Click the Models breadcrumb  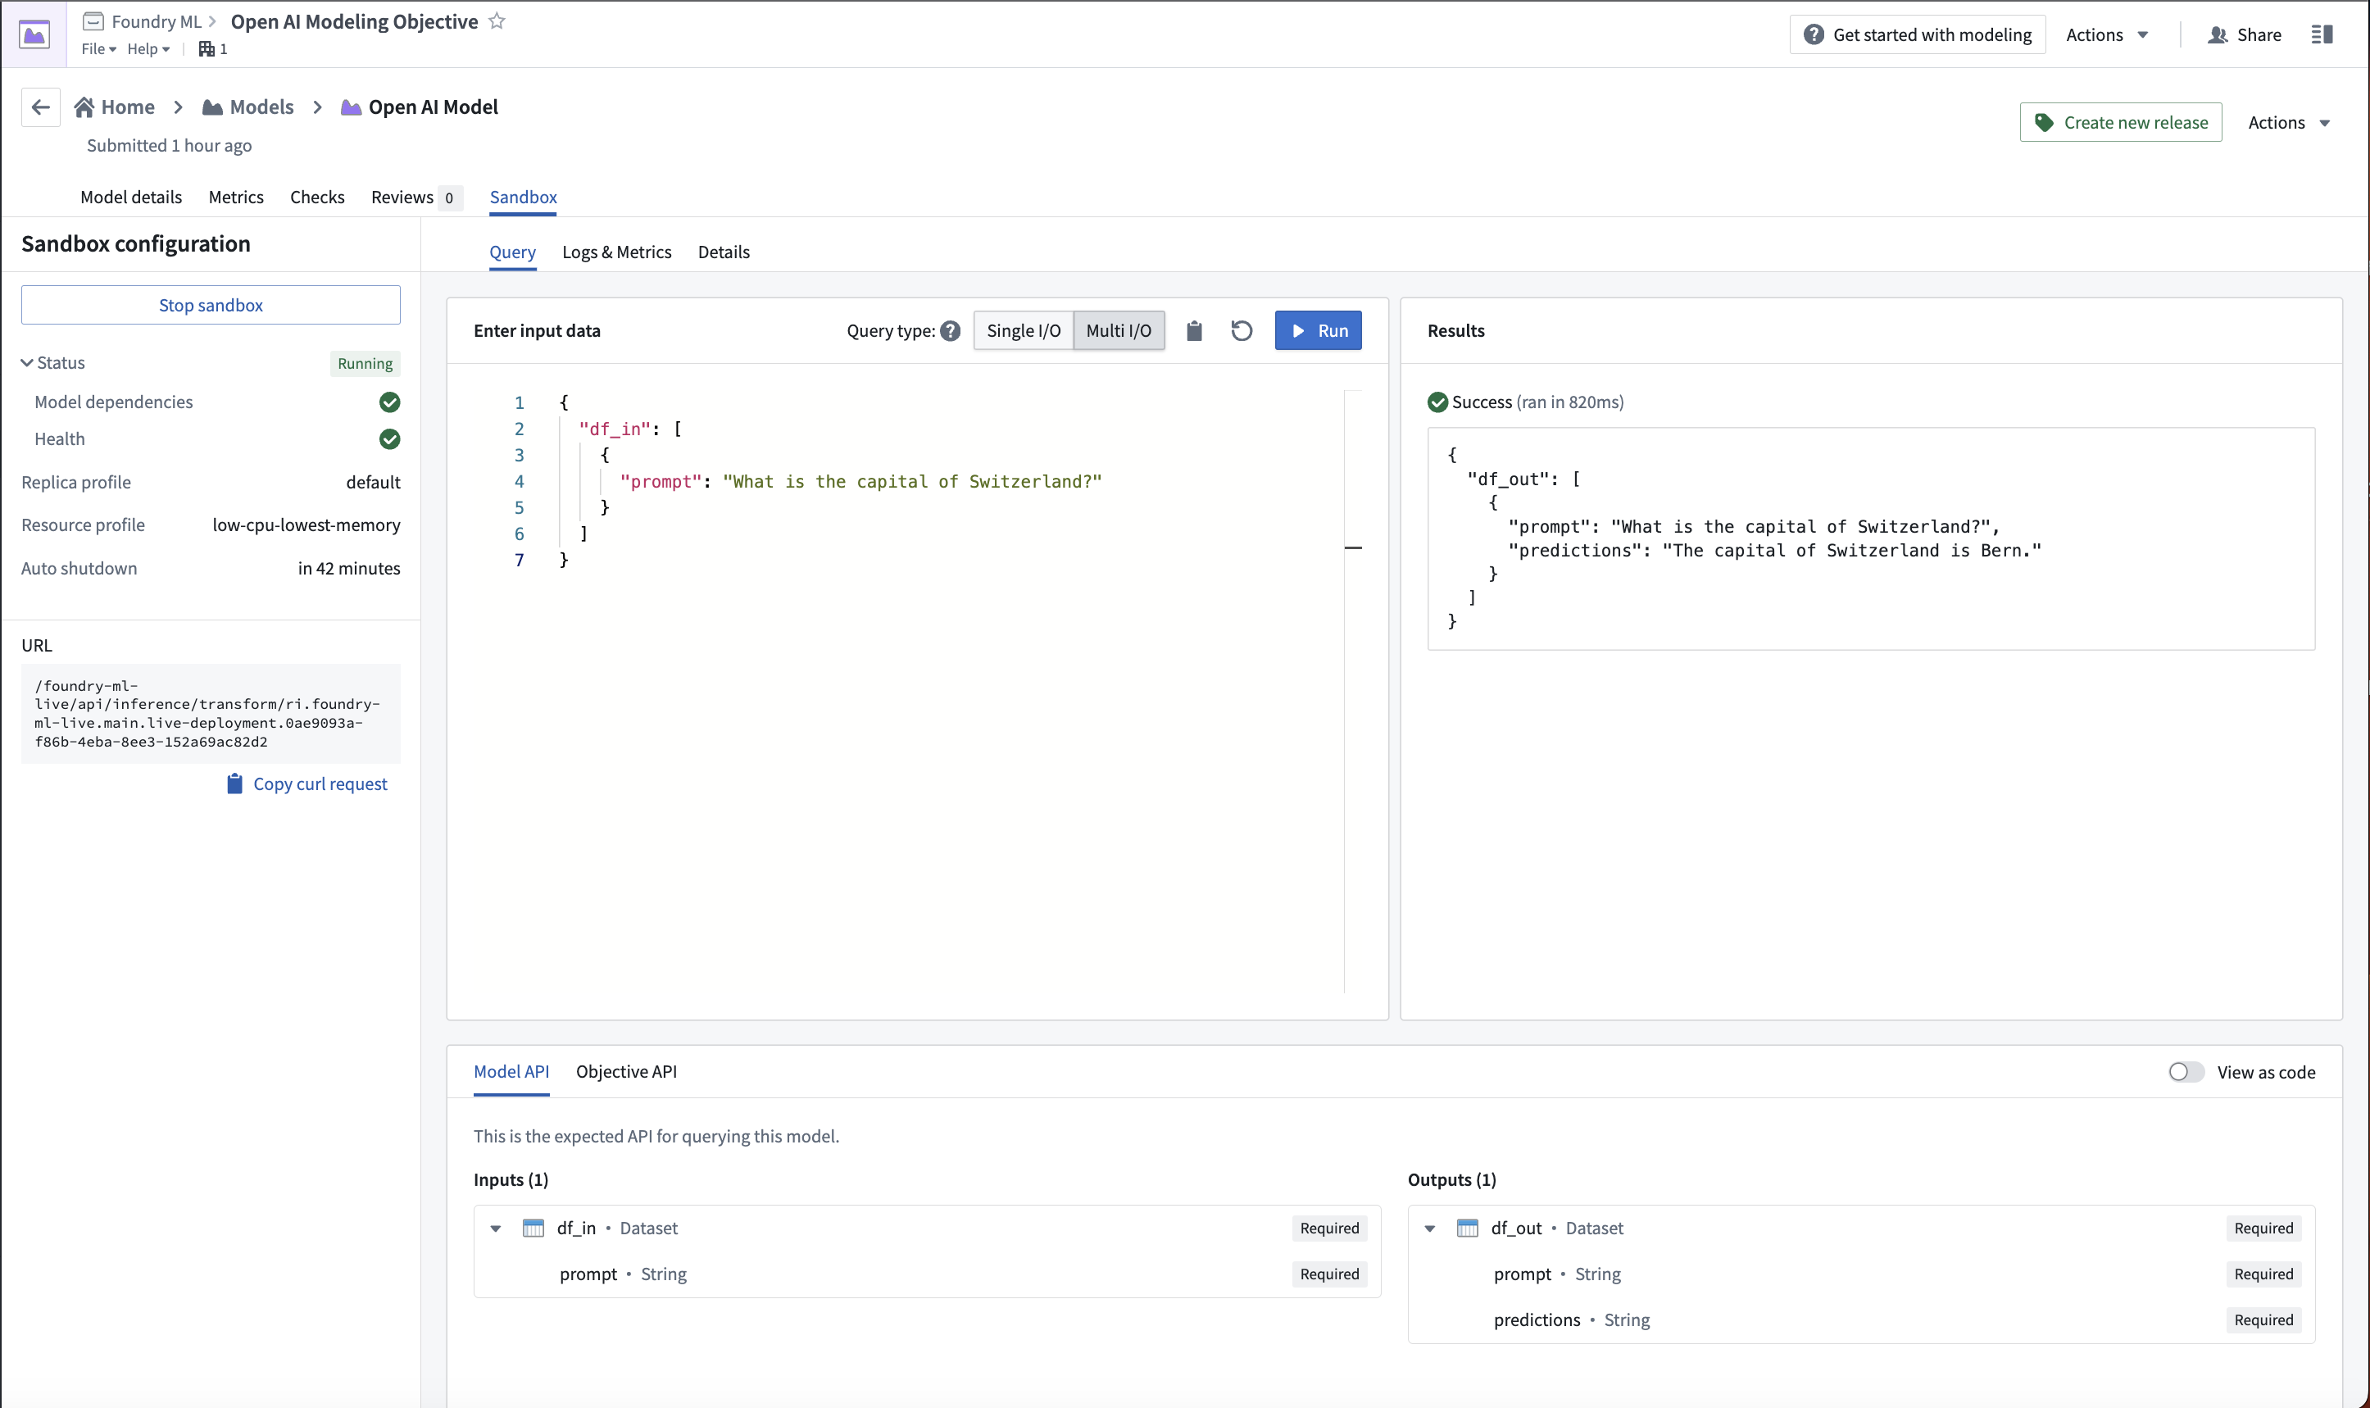248,107
